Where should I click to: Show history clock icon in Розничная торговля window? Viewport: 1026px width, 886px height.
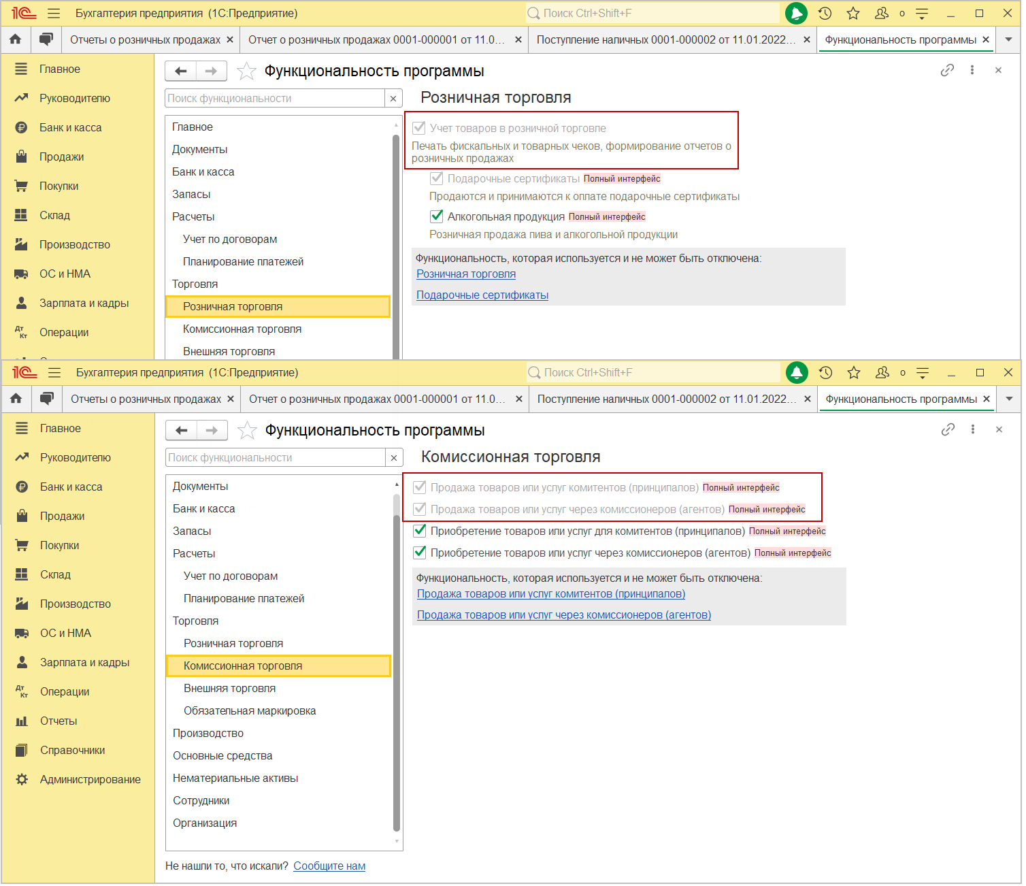[825, 13]
